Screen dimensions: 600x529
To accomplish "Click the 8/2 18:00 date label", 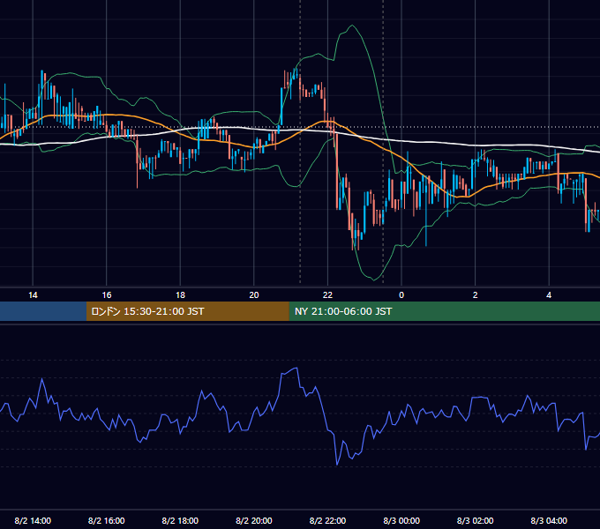I will click(x=180, y=520).
